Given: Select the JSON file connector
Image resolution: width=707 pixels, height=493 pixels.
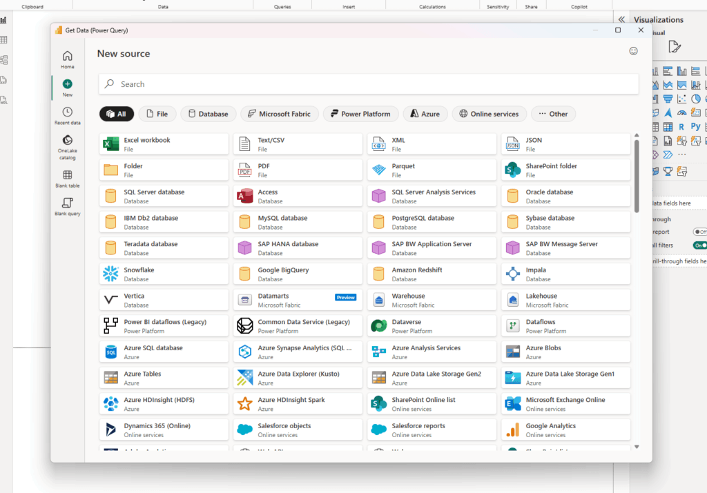Looking at the screenshot, I should [x=565, y=144].
